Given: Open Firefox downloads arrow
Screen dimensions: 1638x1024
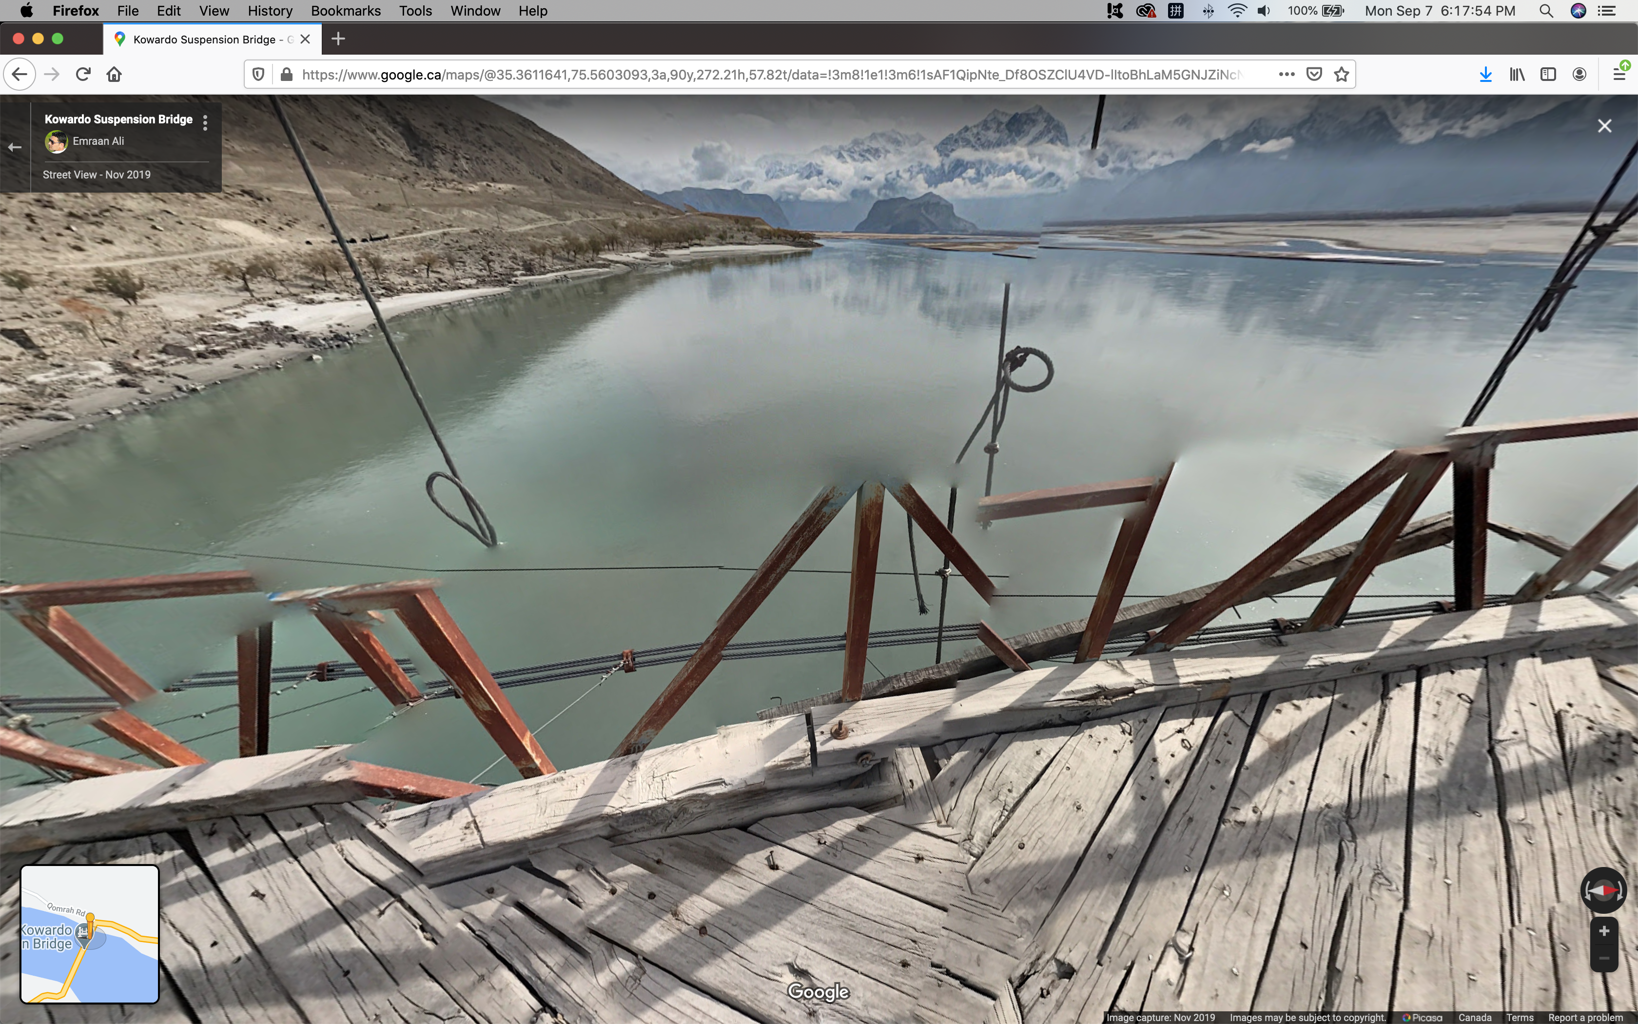Looking at the screenshot, I should tap(1486, 75).
